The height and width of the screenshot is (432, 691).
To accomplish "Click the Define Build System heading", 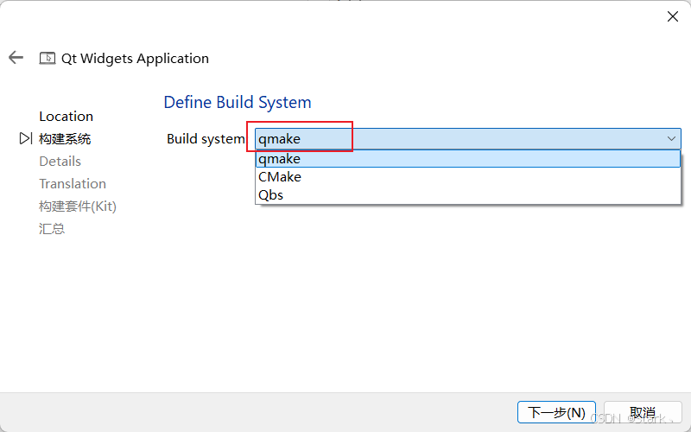I will click(x=238, y=102).
